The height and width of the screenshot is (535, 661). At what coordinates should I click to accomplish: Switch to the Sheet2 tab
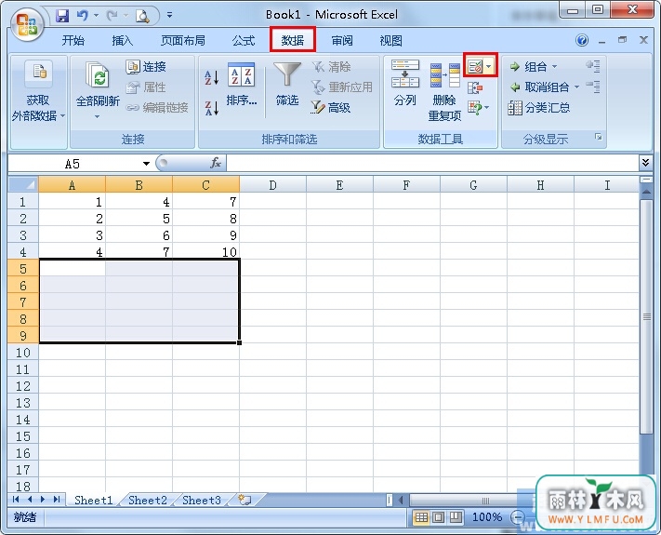(148, 500)
